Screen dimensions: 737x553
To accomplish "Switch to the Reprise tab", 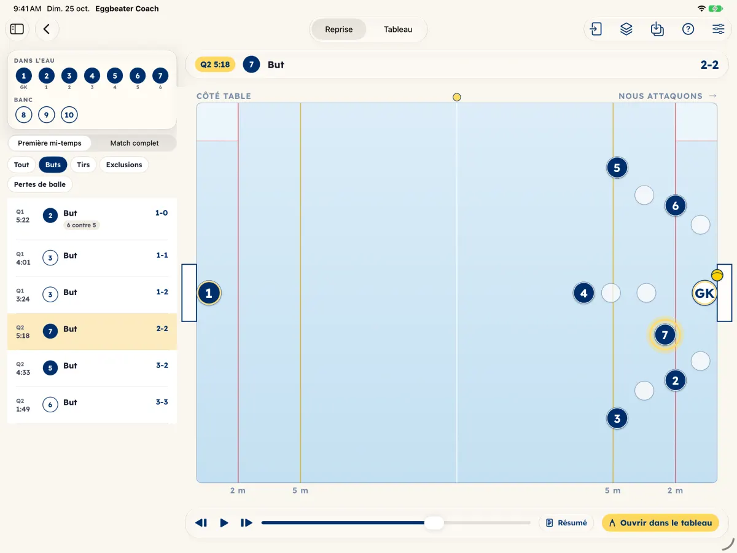I will point(339,29).
